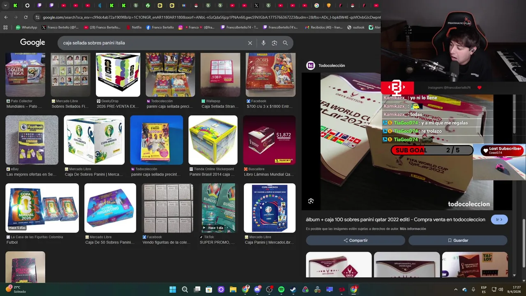The width and height of the screenshot is (526, 296).
Task: Click the page scrollbar thumb
Action: (524, 243)
